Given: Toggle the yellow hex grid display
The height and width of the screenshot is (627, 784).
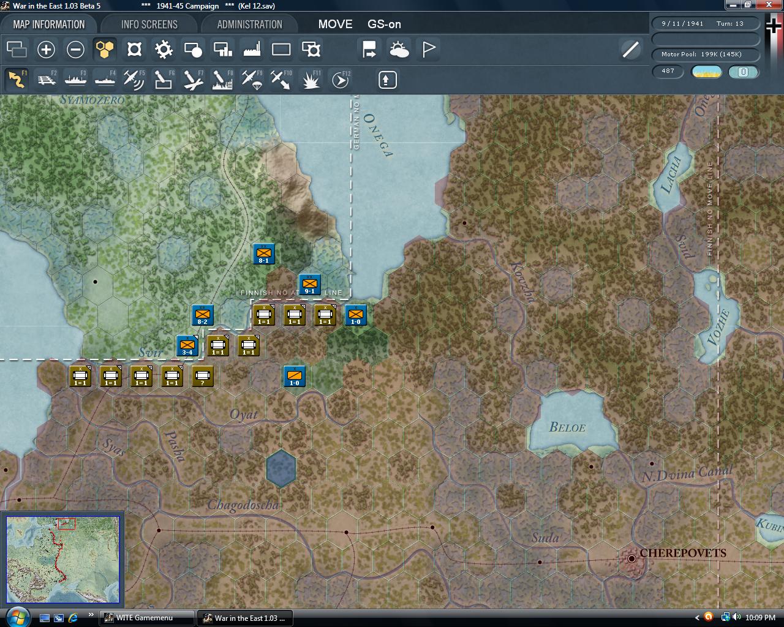Looking at the screenshot, I should (x=105, y=50).
